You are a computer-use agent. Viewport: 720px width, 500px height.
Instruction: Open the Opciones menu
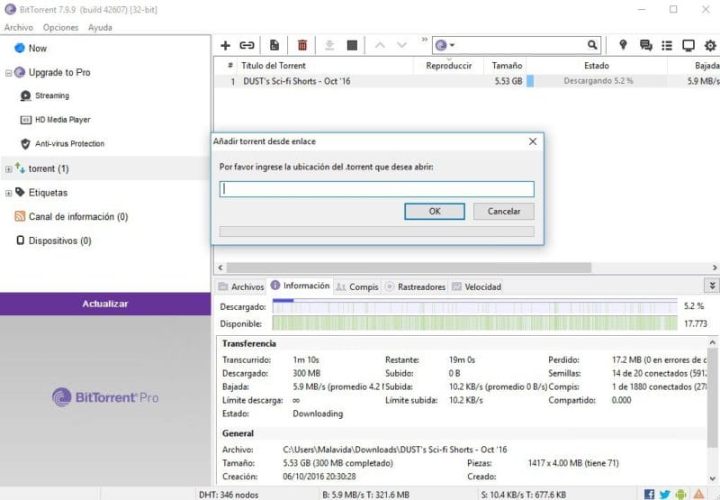[60, 27]
